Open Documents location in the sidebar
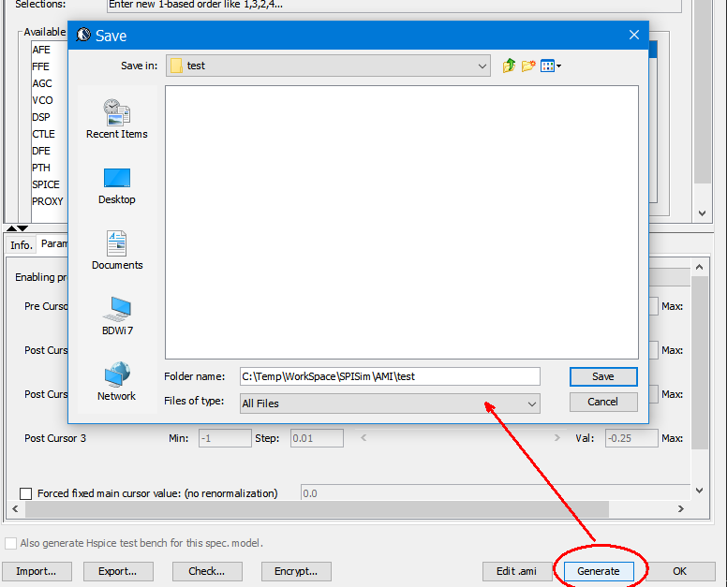Screen dimensions: 727x587 [x=116, y=251]
